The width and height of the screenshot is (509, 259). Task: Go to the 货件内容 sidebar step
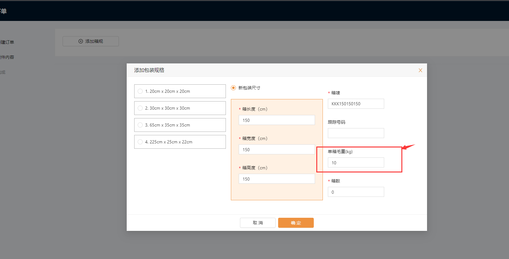point(7,57)
